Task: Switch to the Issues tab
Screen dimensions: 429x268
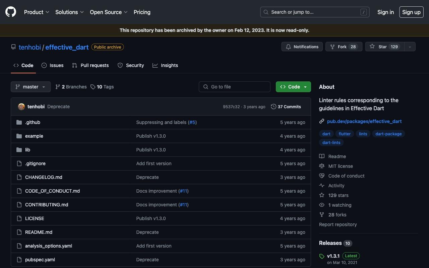Action: click(53, 65)
